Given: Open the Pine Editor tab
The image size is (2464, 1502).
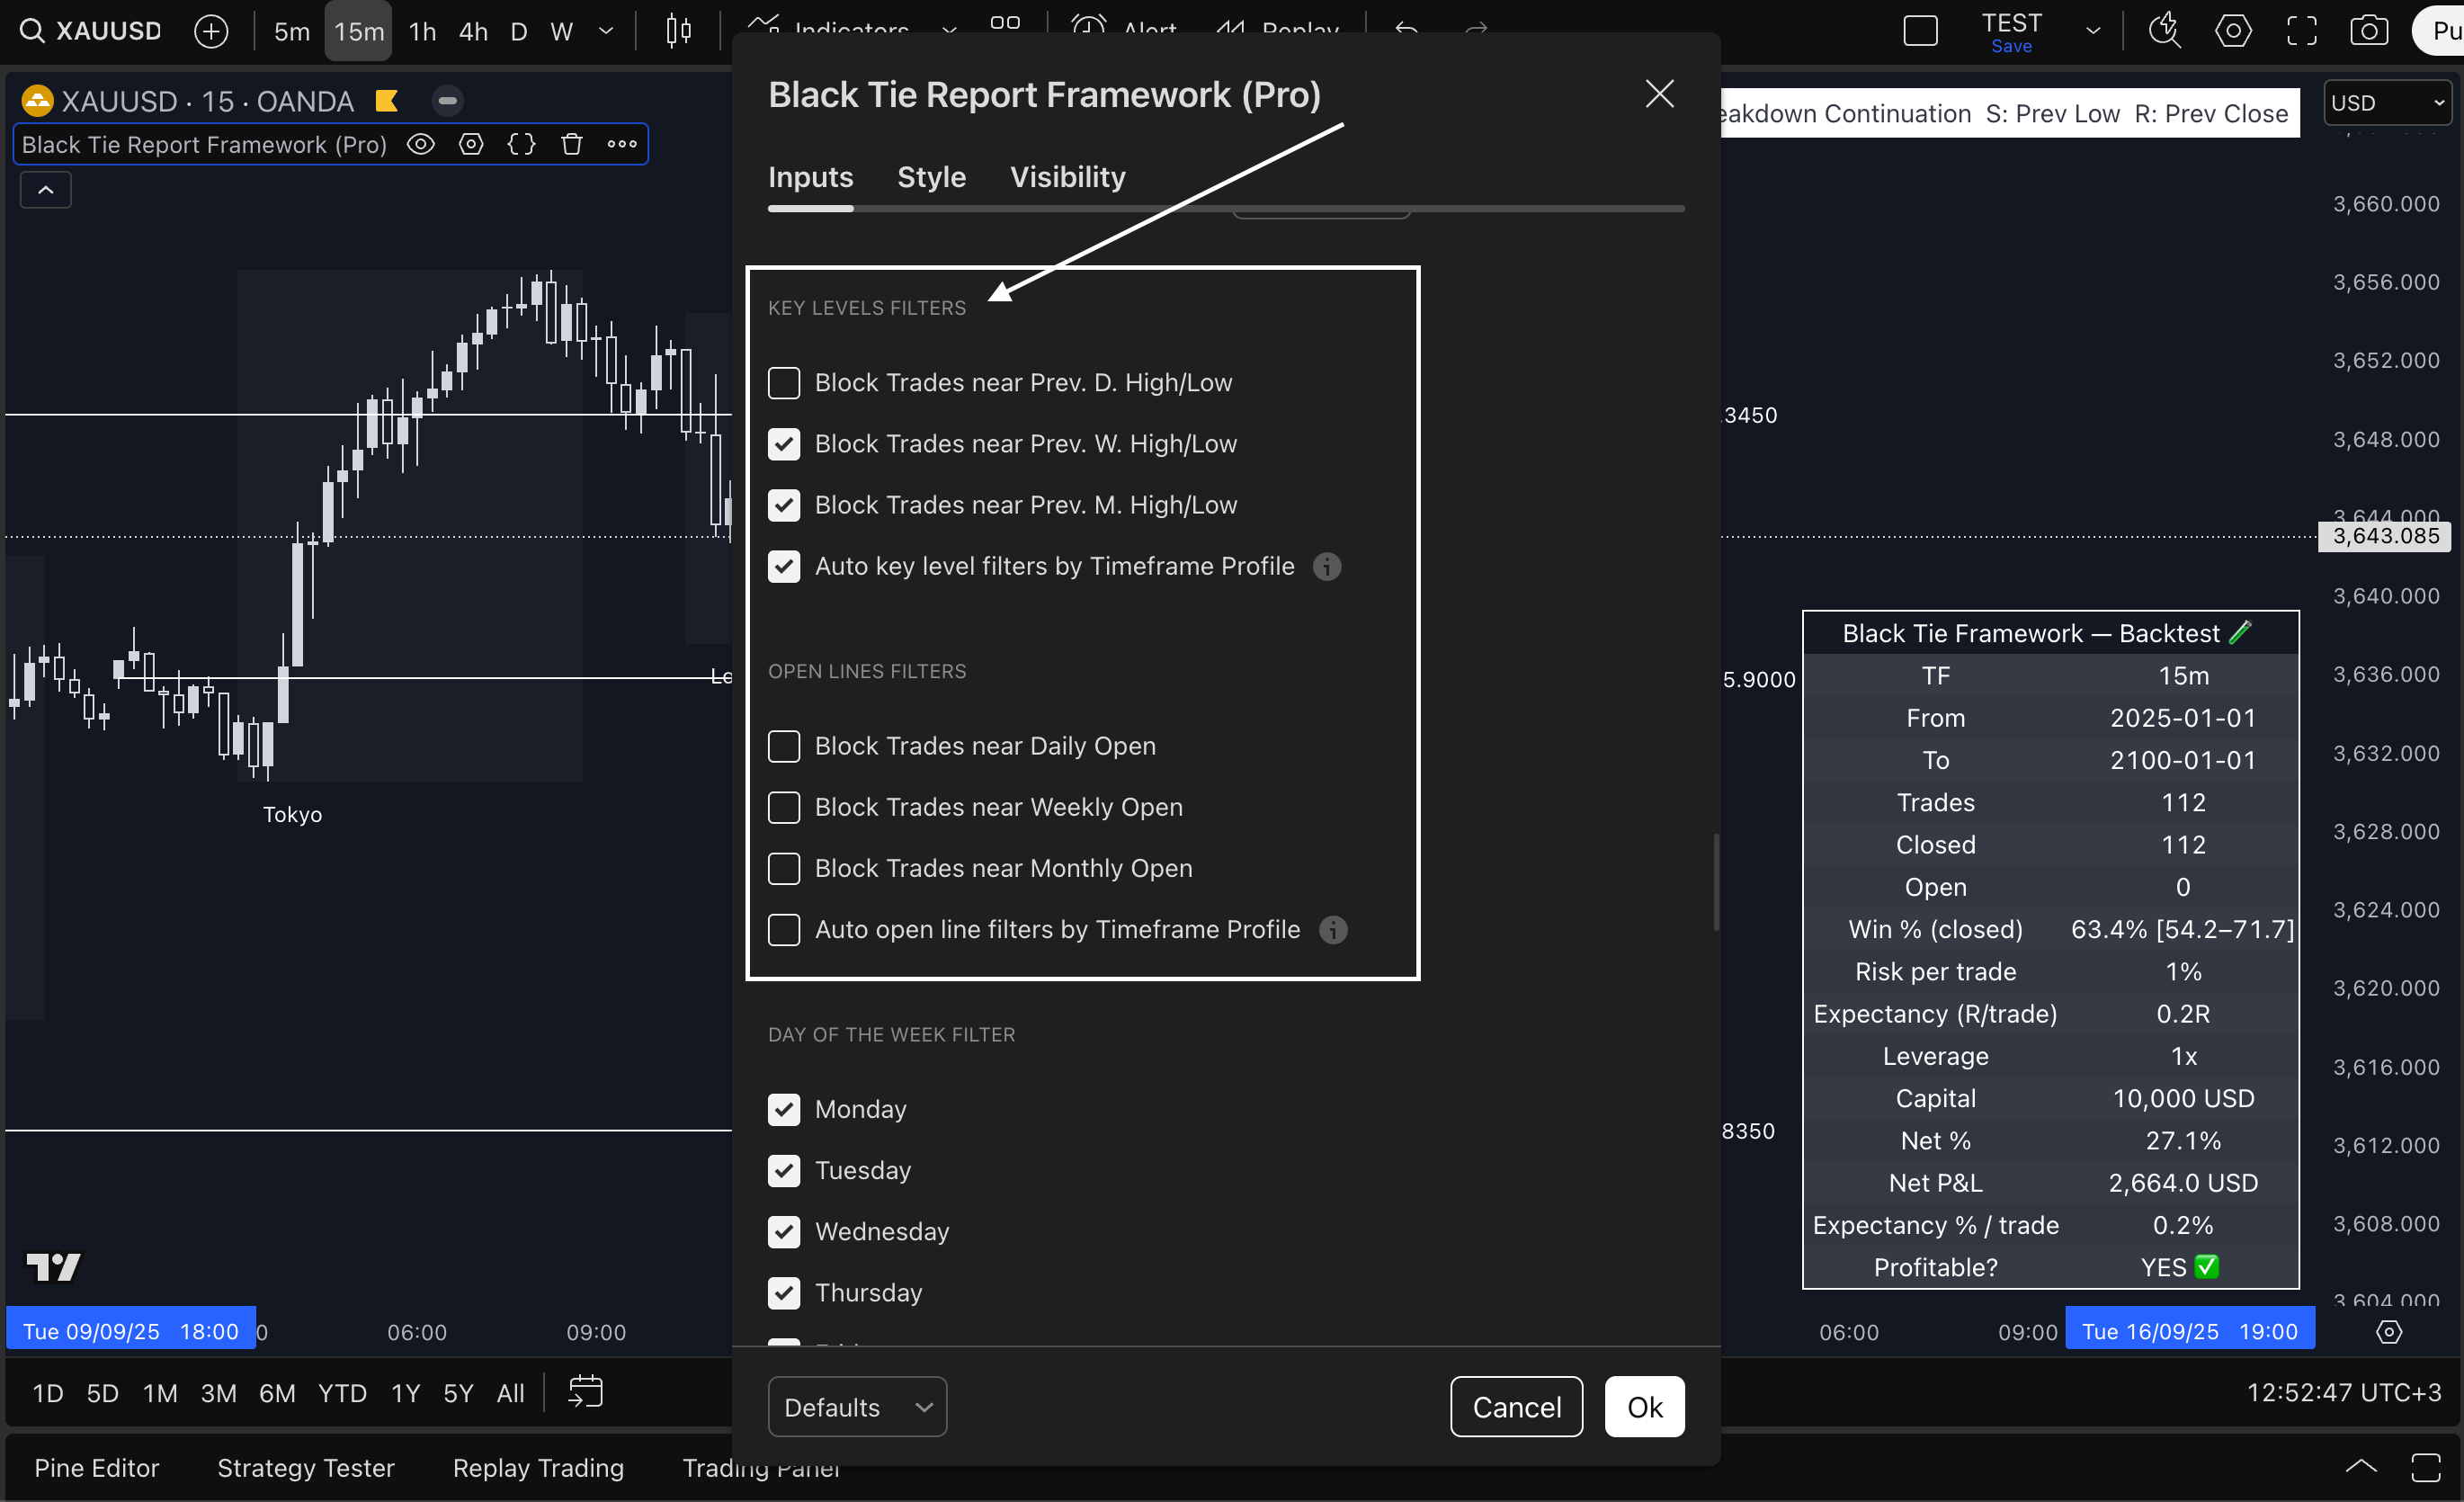Looking at the screenshot, I should [96, 1467].
